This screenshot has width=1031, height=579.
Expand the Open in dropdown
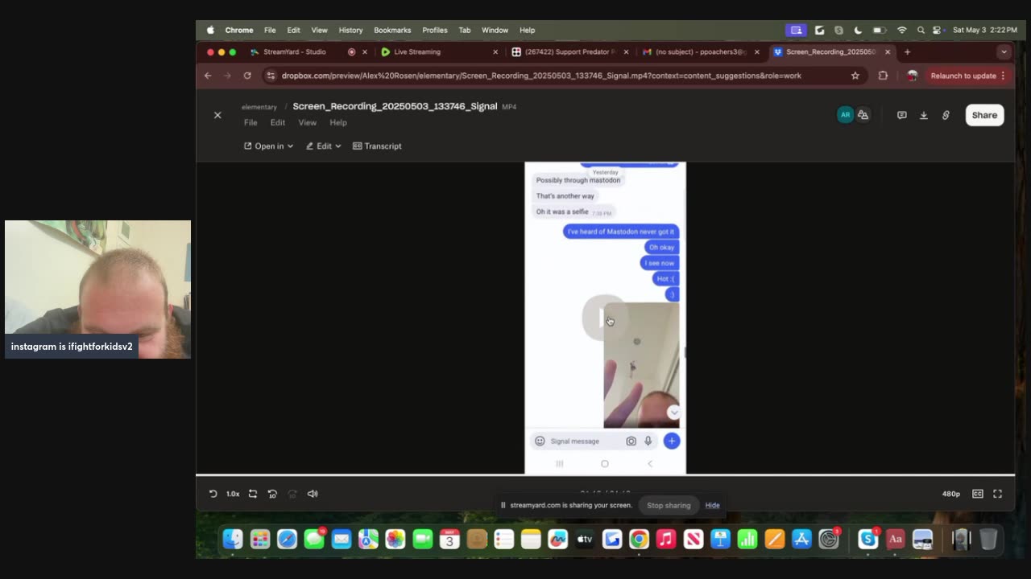(x=268, y=146)
